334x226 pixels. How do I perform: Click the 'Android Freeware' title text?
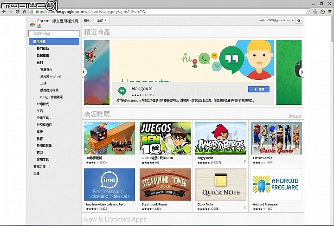tap(265, 204)
